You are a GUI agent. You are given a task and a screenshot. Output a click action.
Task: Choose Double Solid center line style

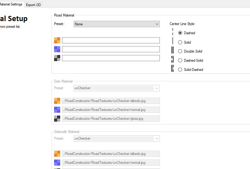point(180,51)
